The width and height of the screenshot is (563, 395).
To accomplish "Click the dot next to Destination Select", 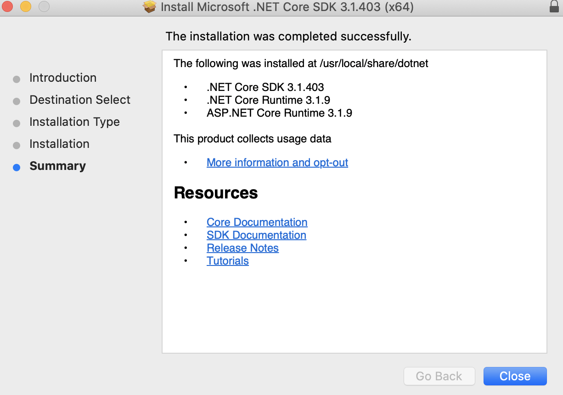I will (17, 101).
